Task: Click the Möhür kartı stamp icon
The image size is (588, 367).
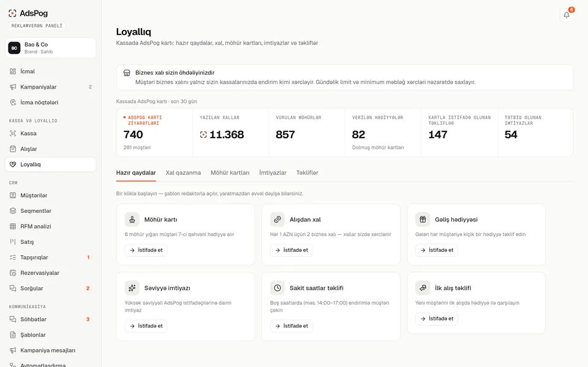Action: [132, 220]
